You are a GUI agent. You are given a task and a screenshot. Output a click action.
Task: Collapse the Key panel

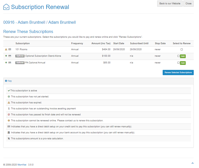coord(8,81)
